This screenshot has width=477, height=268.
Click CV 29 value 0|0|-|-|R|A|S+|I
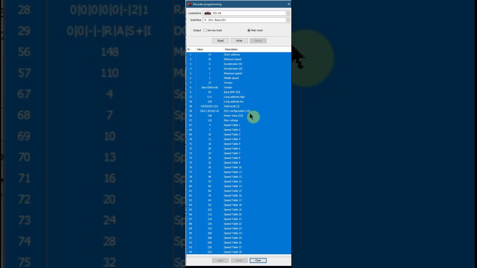pyautogui.click(x=209, y=111)
